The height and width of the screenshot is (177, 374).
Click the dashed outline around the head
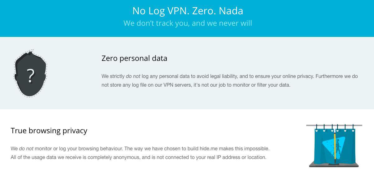point(30,73)
